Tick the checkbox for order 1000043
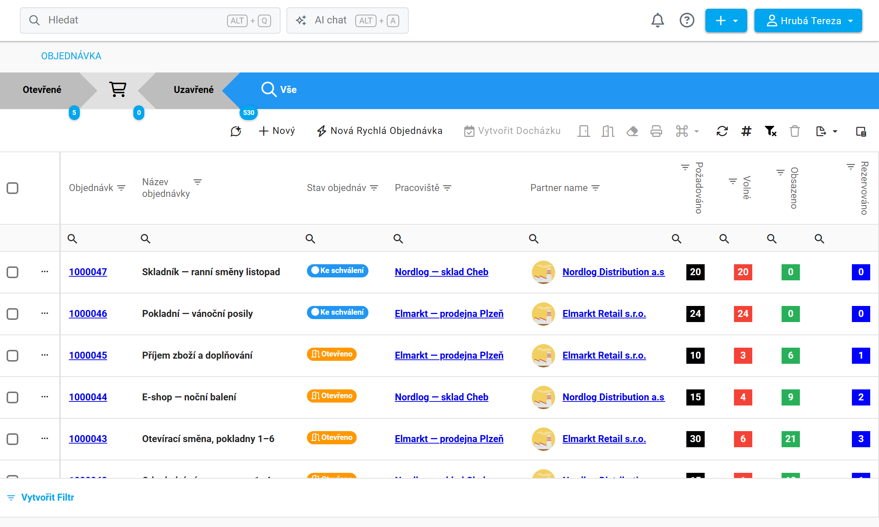879x527 pixels. click(12, 439)
